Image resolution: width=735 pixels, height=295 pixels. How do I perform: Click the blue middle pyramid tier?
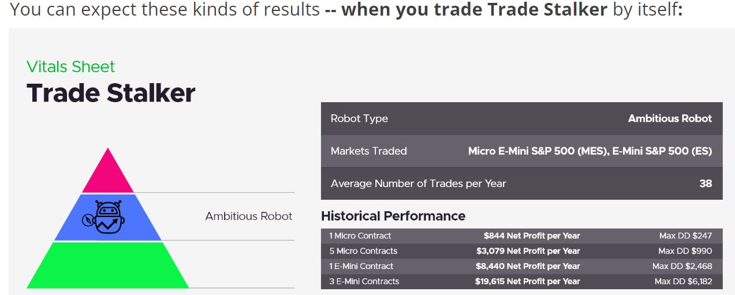108,217
